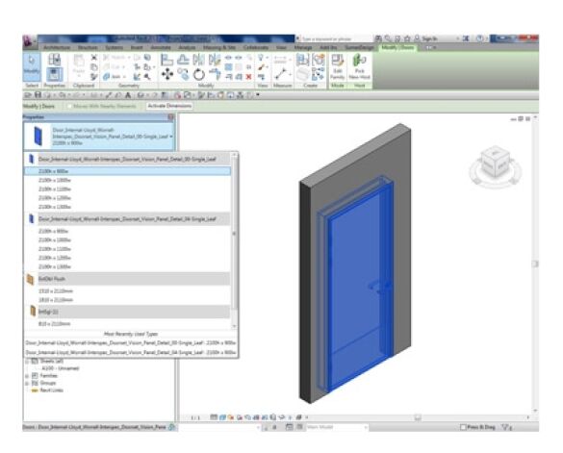Toggle the Press & Drag checkbox
563x453 pixels.
click(463, 427)
